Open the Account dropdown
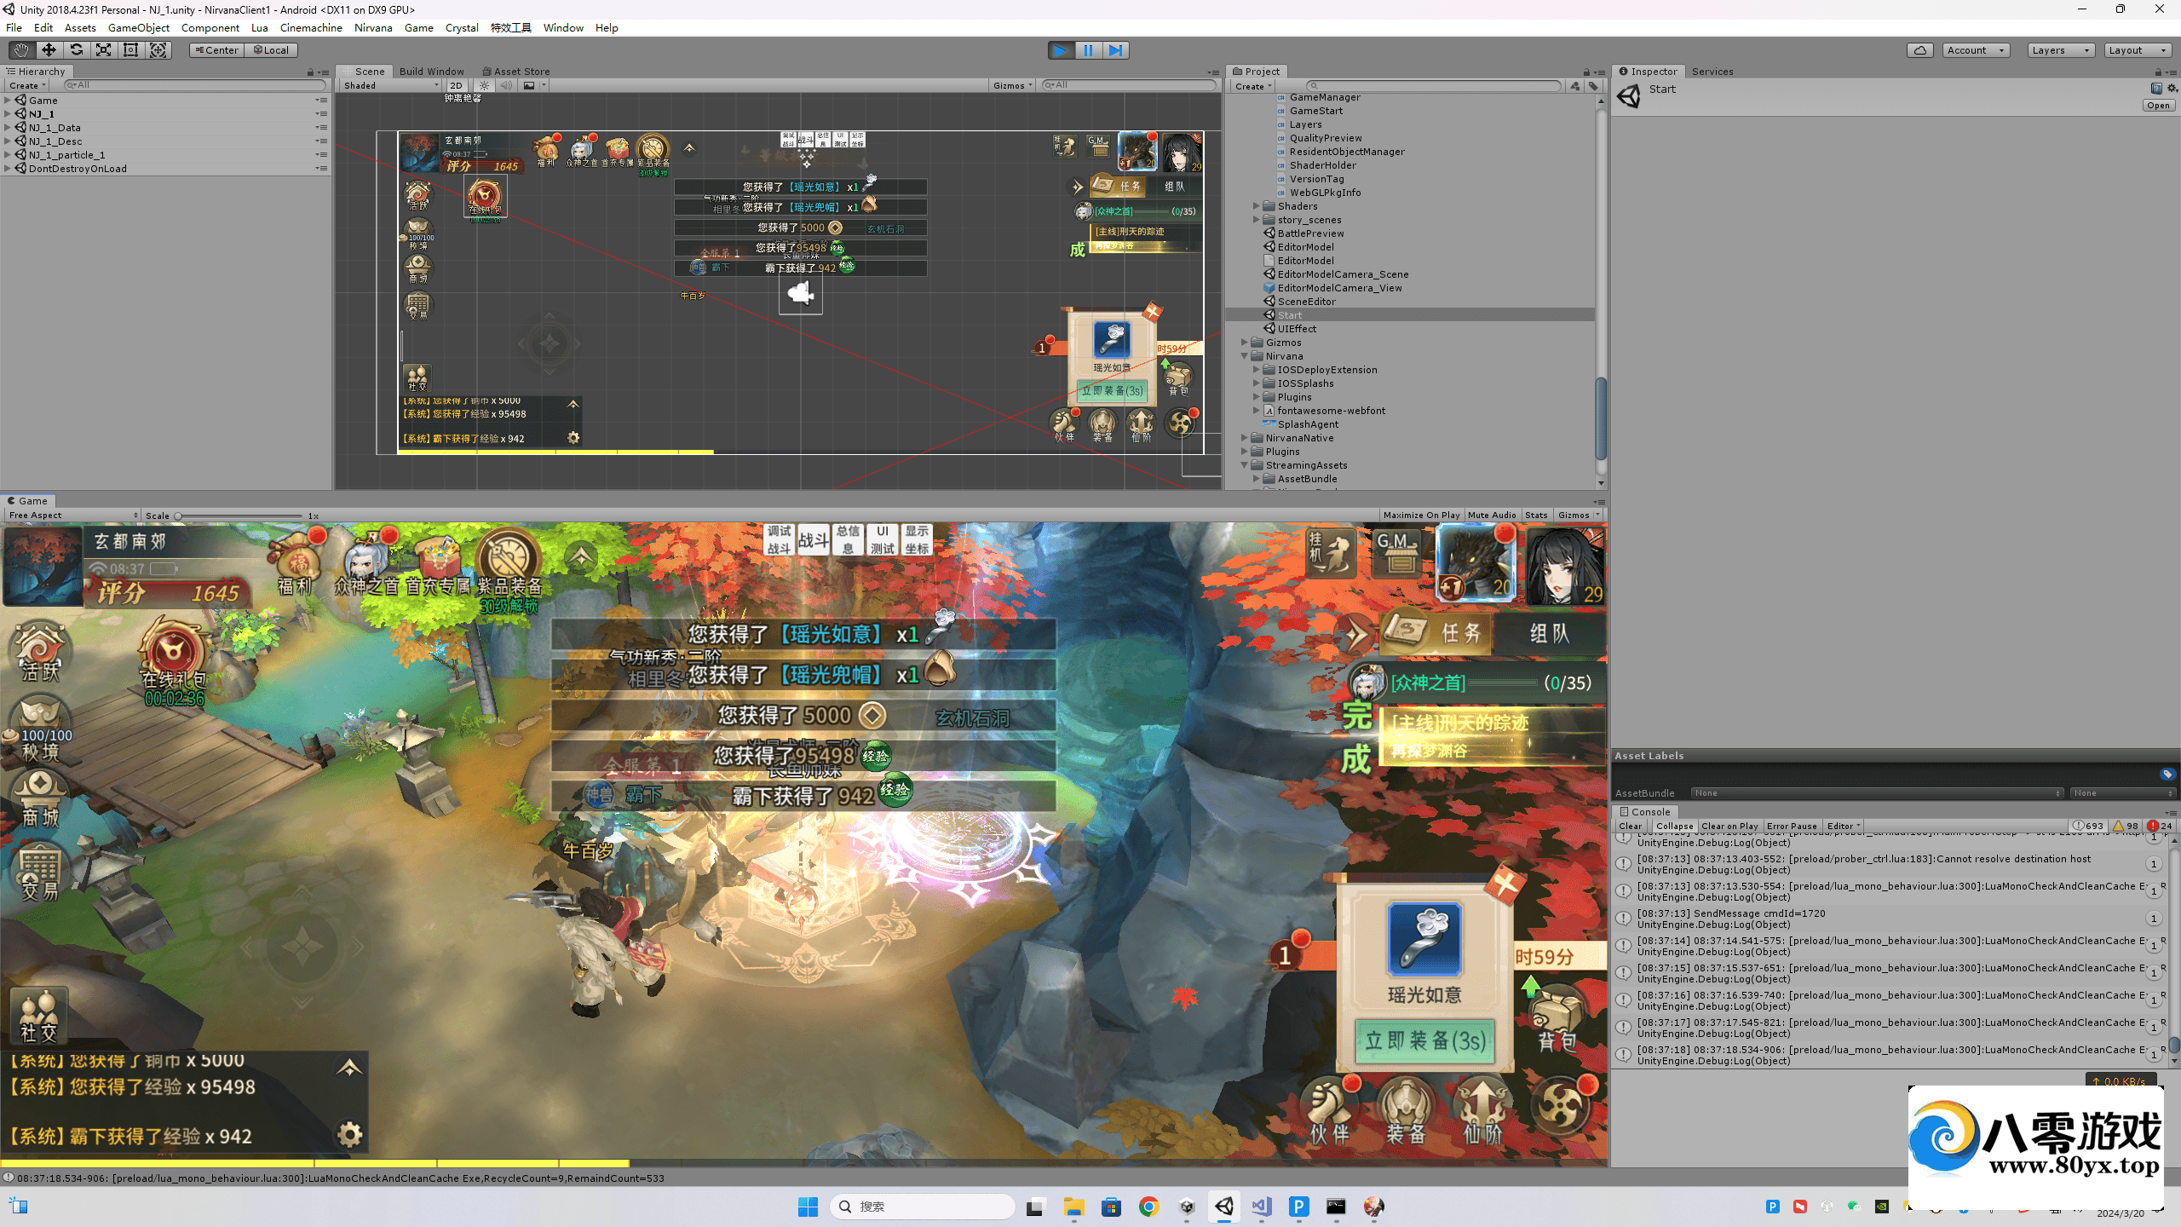The image size is (2181, 1227). 1977,50
